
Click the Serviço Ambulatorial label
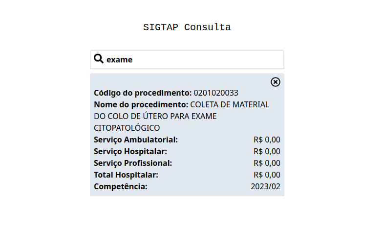[x=136, y=140]
